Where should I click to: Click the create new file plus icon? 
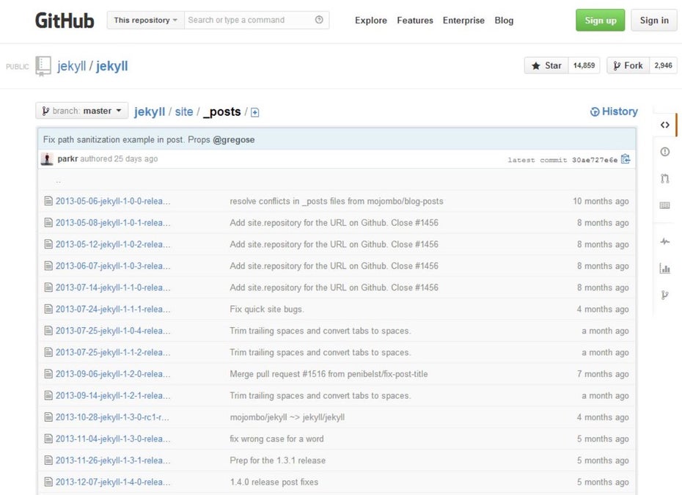coord(255,113)
